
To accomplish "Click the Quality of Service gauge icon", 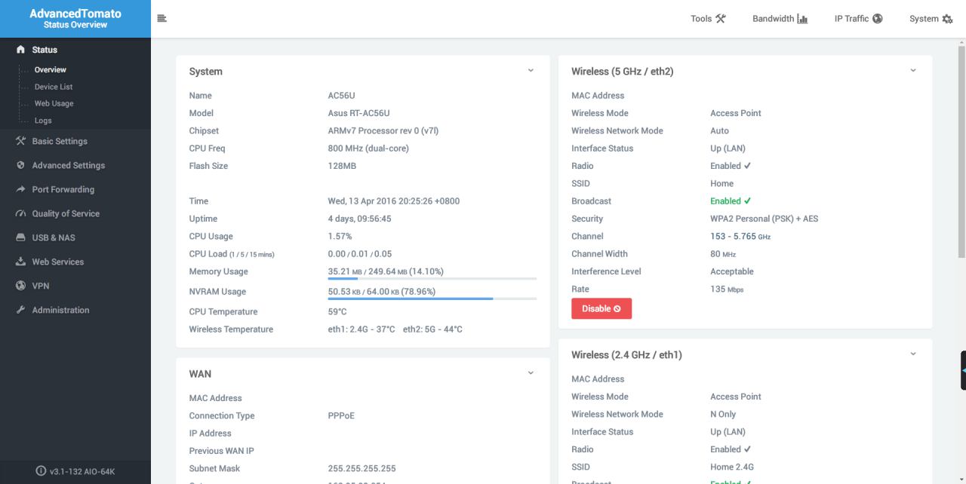I will (x=20, y=213).
